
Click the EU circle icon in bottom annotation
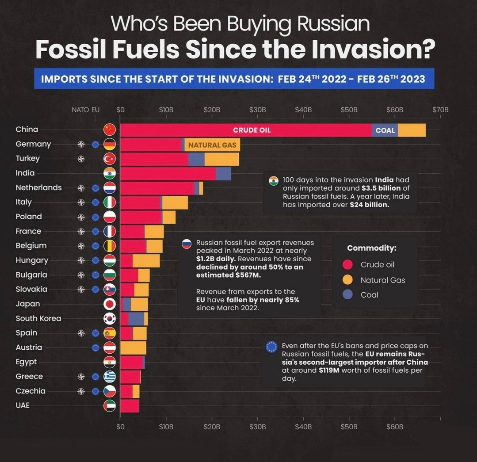(271, 347)
